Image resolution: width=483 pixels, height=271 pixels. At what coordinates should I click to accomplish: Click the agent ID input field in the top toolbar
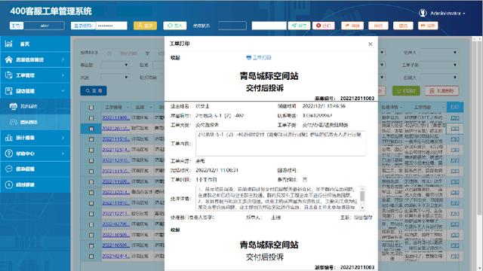(45, 26)
